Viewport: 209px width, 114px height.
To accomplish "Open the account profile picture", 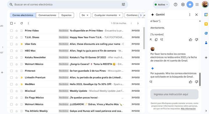I will coord(205,5).
